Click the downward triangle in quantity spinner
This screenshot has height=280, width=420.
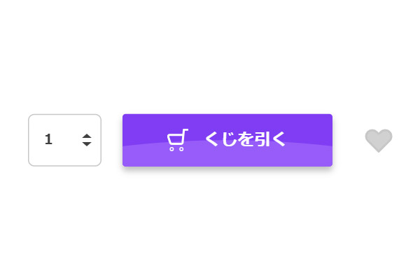point(87,144)
